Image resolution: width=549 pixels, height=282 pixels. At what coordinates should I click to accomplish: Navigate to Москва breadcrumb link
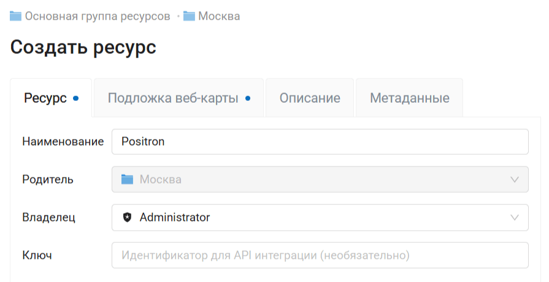(219, 16)
